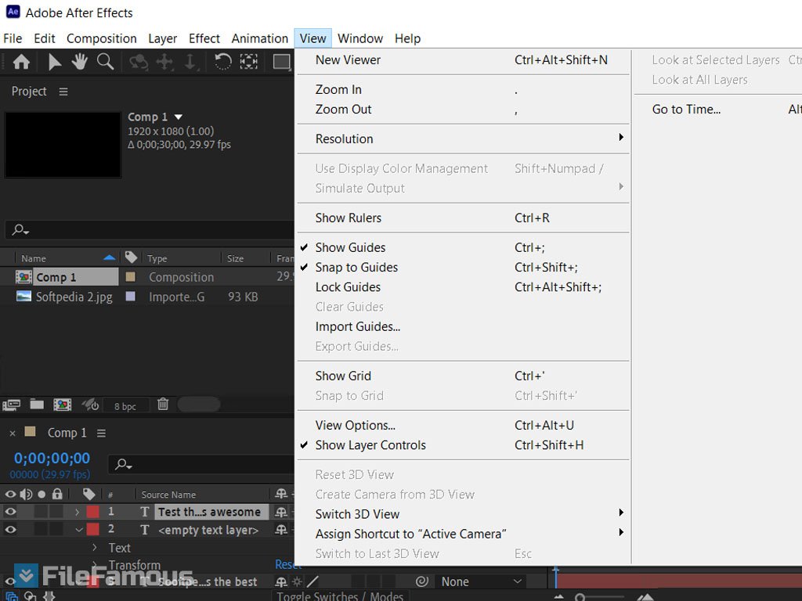
Task: Click the label tag column header in Project panel
Action: click(131, 257)
